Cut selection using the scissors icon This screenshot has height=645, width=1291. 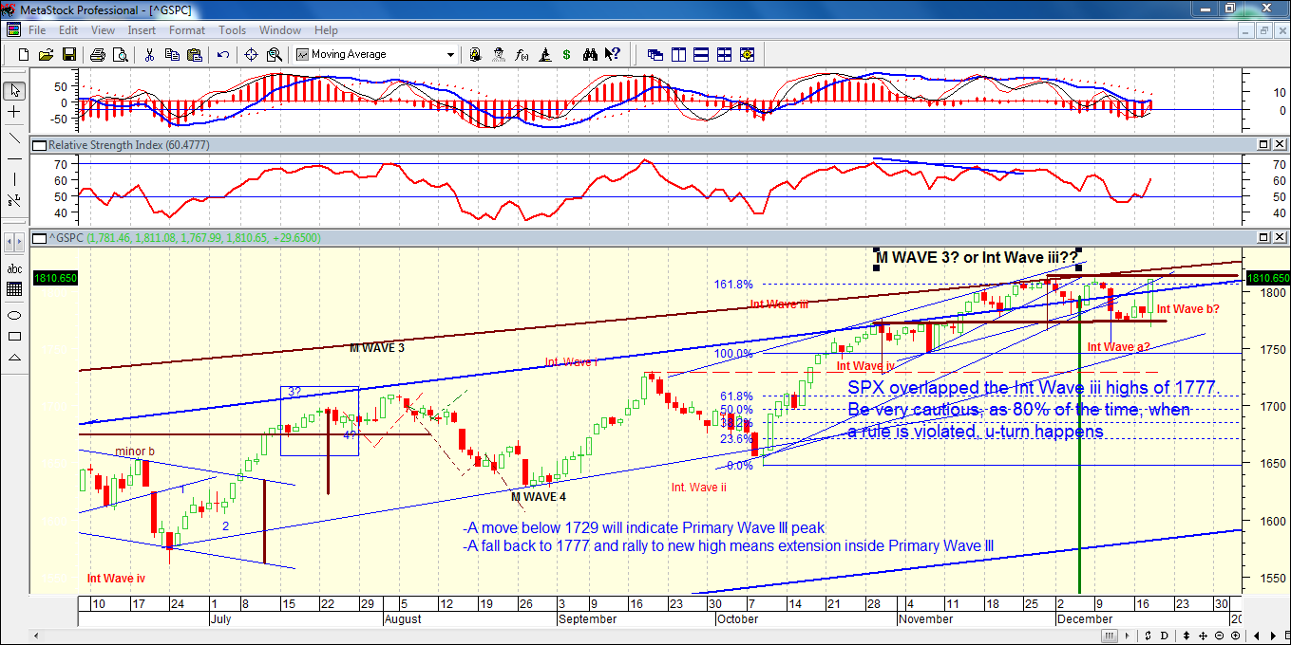pyautogui.click(x=149, y=55)
